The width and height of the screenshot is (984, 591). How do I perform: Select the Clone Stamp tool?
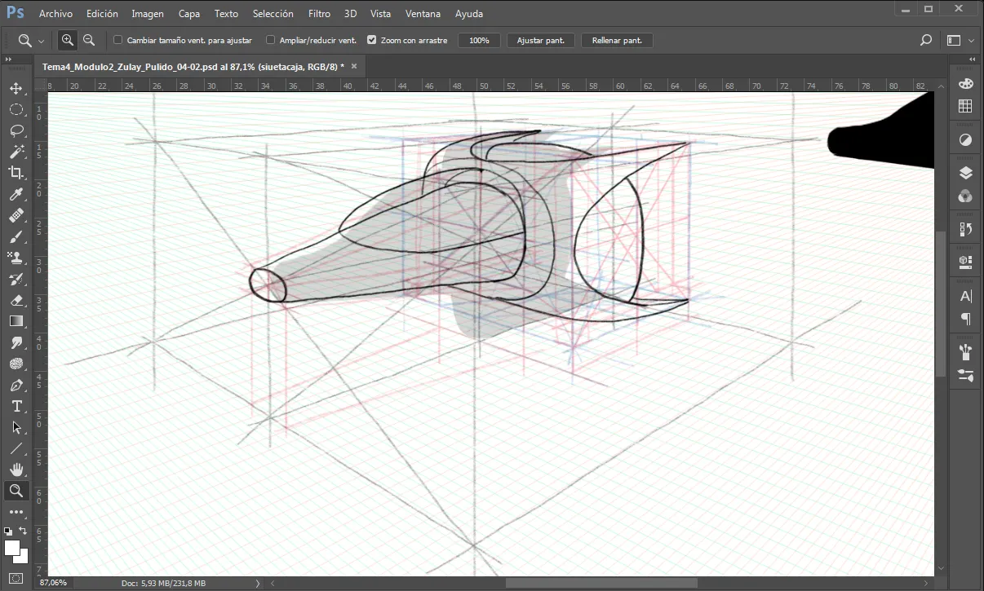pos(16,258)
